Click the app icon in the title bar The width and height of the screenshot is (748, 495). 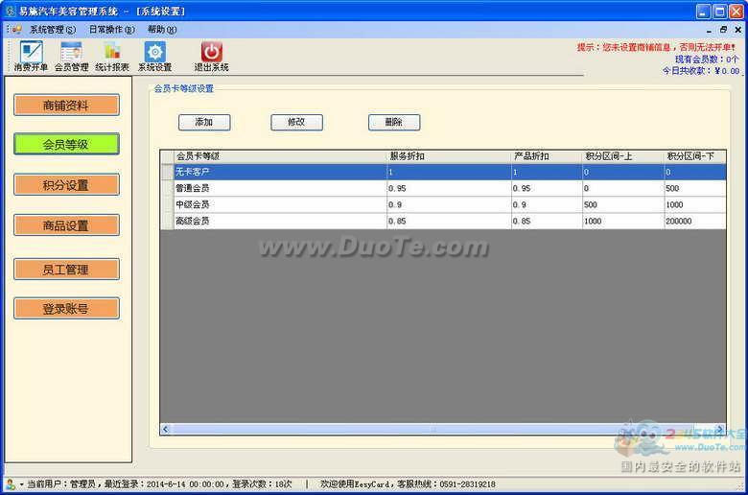point(11,11)
